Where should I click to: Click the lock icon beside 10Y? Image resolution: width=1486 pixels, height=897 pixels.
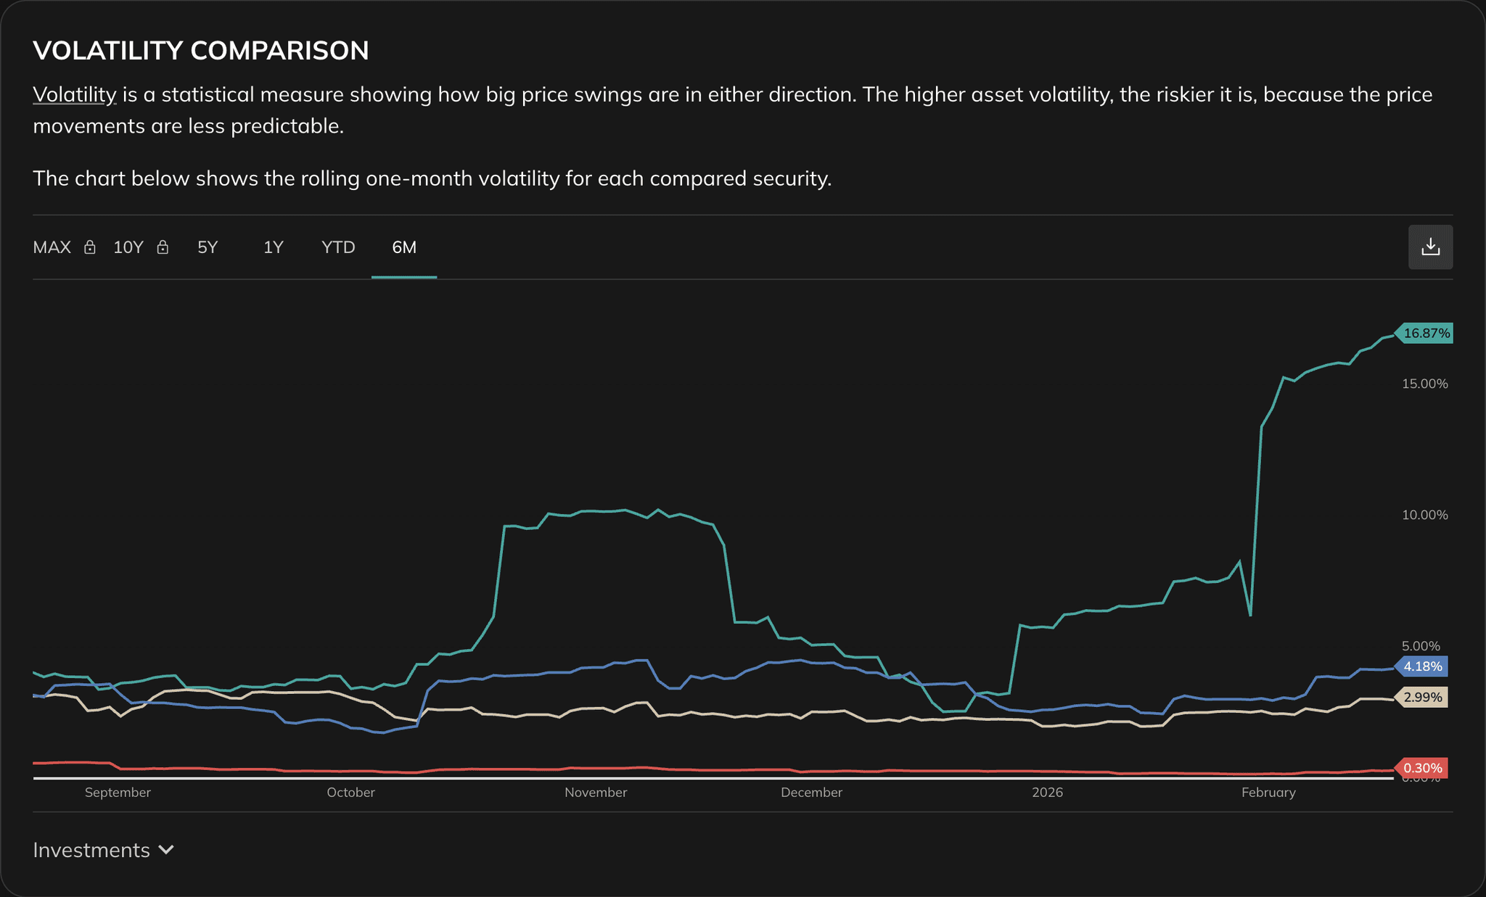pos(163,247)
